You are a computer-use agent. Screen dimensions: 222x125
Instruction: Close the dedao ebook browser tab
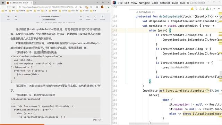coord(31,3)
